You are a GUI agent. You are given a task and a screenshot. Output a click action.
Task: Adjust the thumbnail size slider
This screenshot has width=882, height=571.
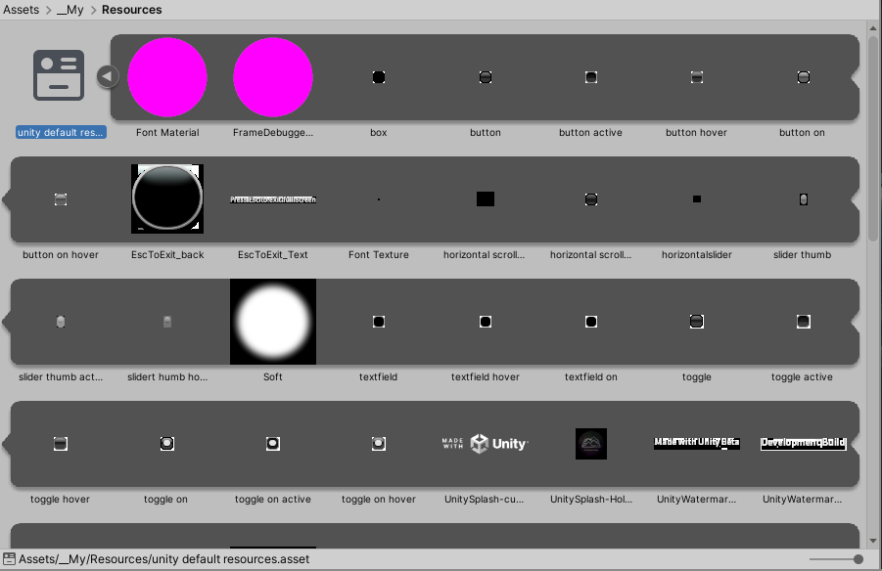[837, 558]
